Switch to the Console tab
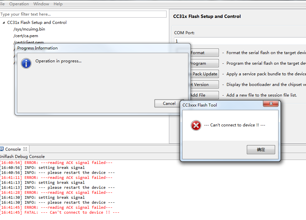Image resolution: width=306 pixels, height=220 pixels. tap(13, 149)
